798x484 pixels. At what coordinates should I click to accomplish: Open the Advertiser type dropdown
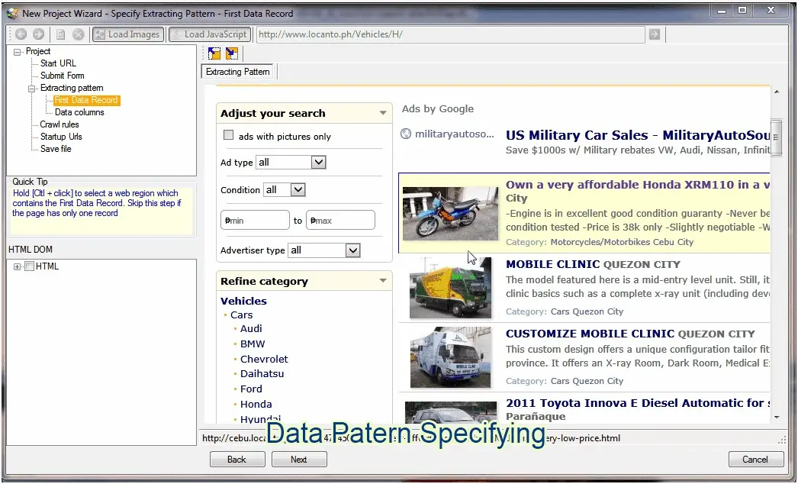325,250
